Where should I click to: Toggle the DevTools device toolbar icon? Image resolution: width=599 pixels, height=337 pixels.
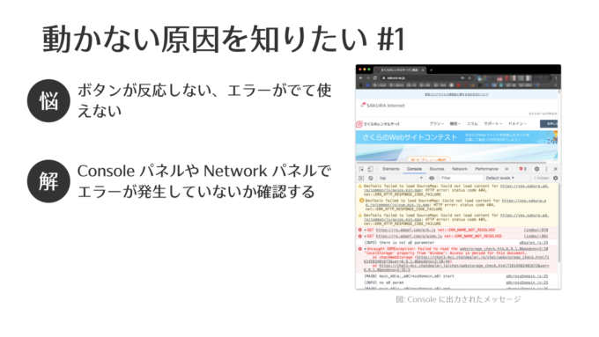point(370,169)
